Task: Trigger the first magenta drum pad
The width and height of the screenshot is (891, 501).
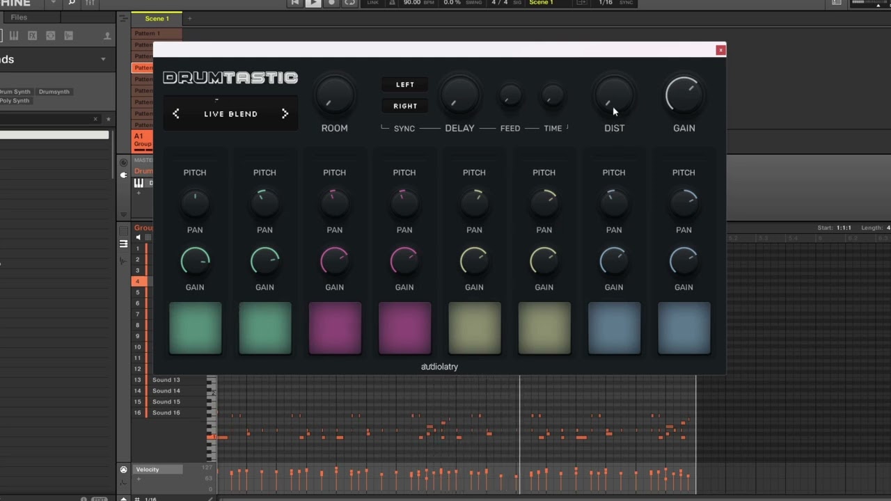Action: pyautogui.click(x=335, y=328)
